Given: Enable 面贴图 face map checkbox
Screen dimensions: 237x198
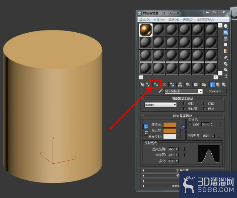Looking at the screenshot, I should pyautogui.click(x=184, y=109).
